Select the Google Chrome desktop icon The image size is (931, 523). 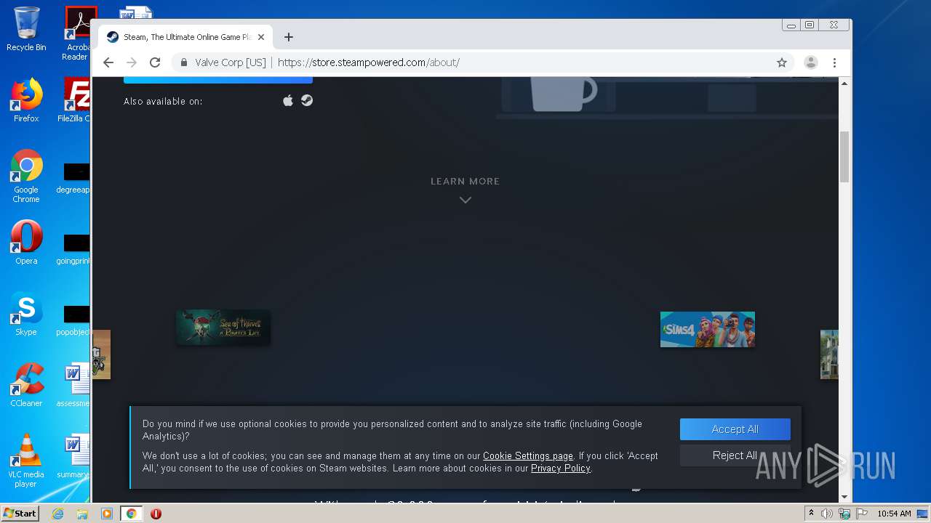tap(26, 176)
